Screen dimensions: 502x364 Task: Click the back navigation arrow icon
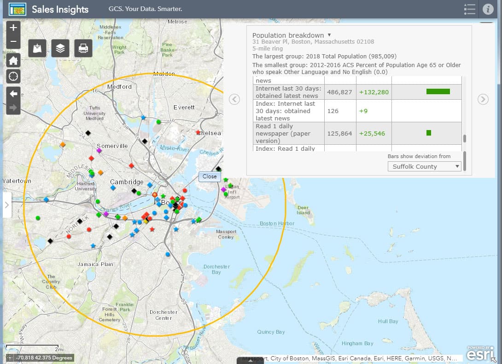[x=12, y=92]
